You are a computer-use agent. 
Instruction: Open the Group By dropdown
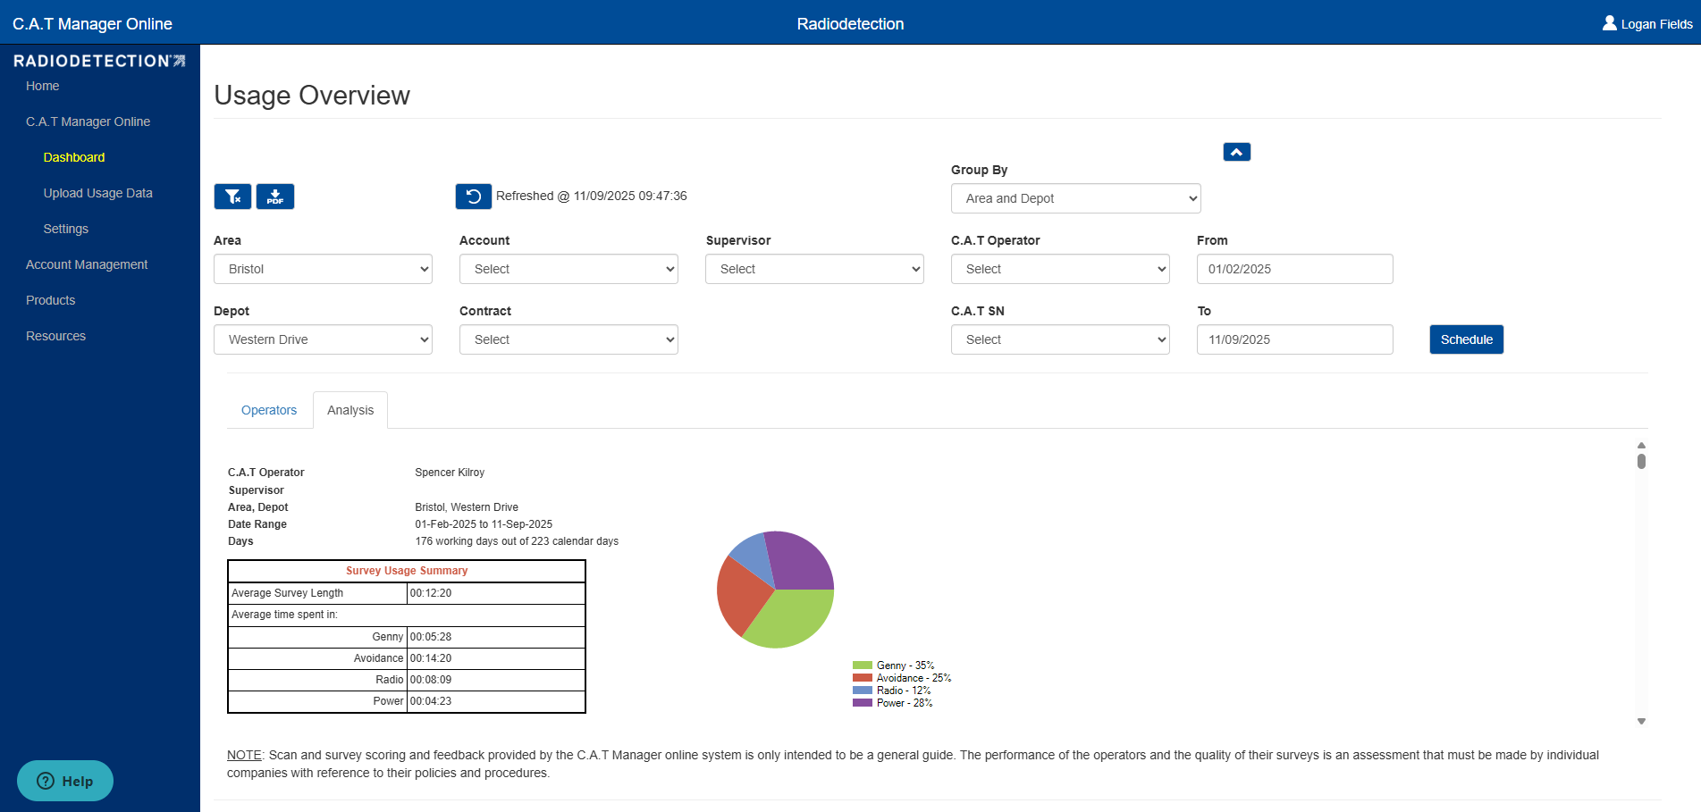click(1075, 198)
